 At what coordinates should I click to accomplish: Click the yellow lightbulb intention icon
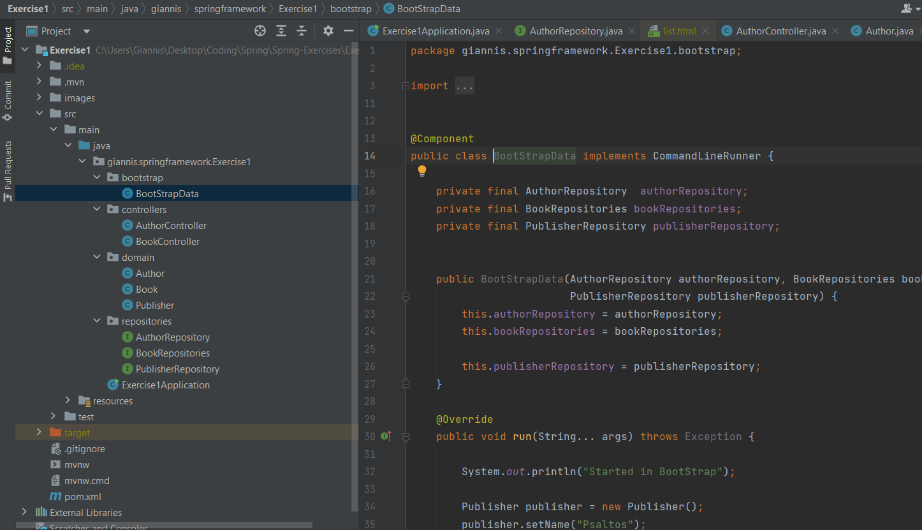click(421, 171)
